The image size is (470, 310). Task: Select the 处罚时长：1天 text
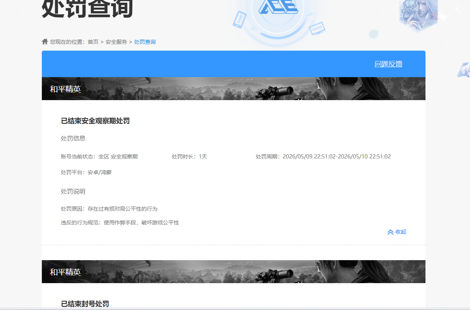pos(190,157)
